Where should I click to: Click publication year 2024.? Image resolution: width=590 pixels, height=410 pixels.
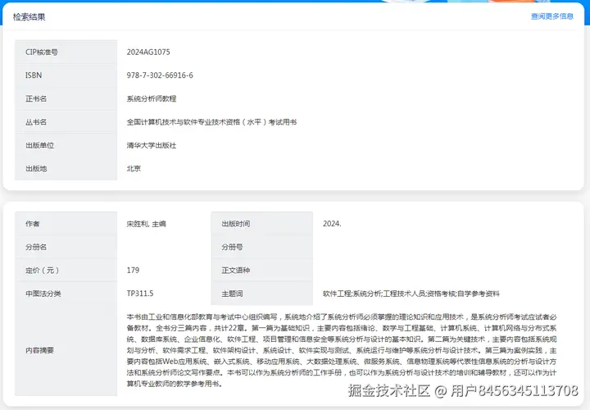pyautogui.click(x=332, y=224)
